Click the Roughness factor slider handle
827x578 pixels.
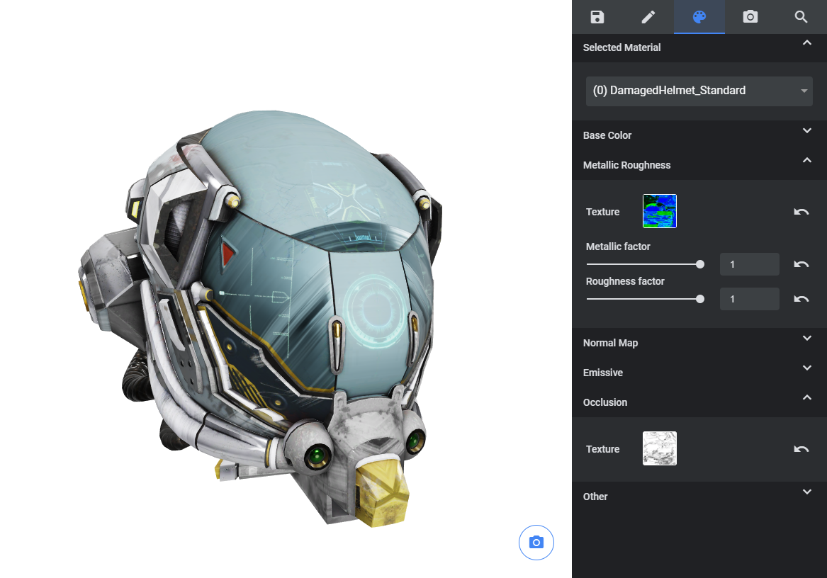(700, 298)
